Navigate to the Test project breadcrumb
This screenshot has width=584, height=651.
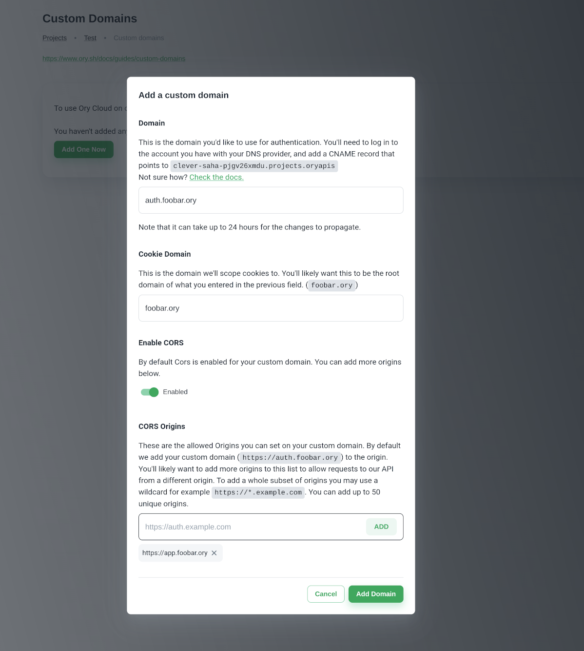click(x=90, y=38)
